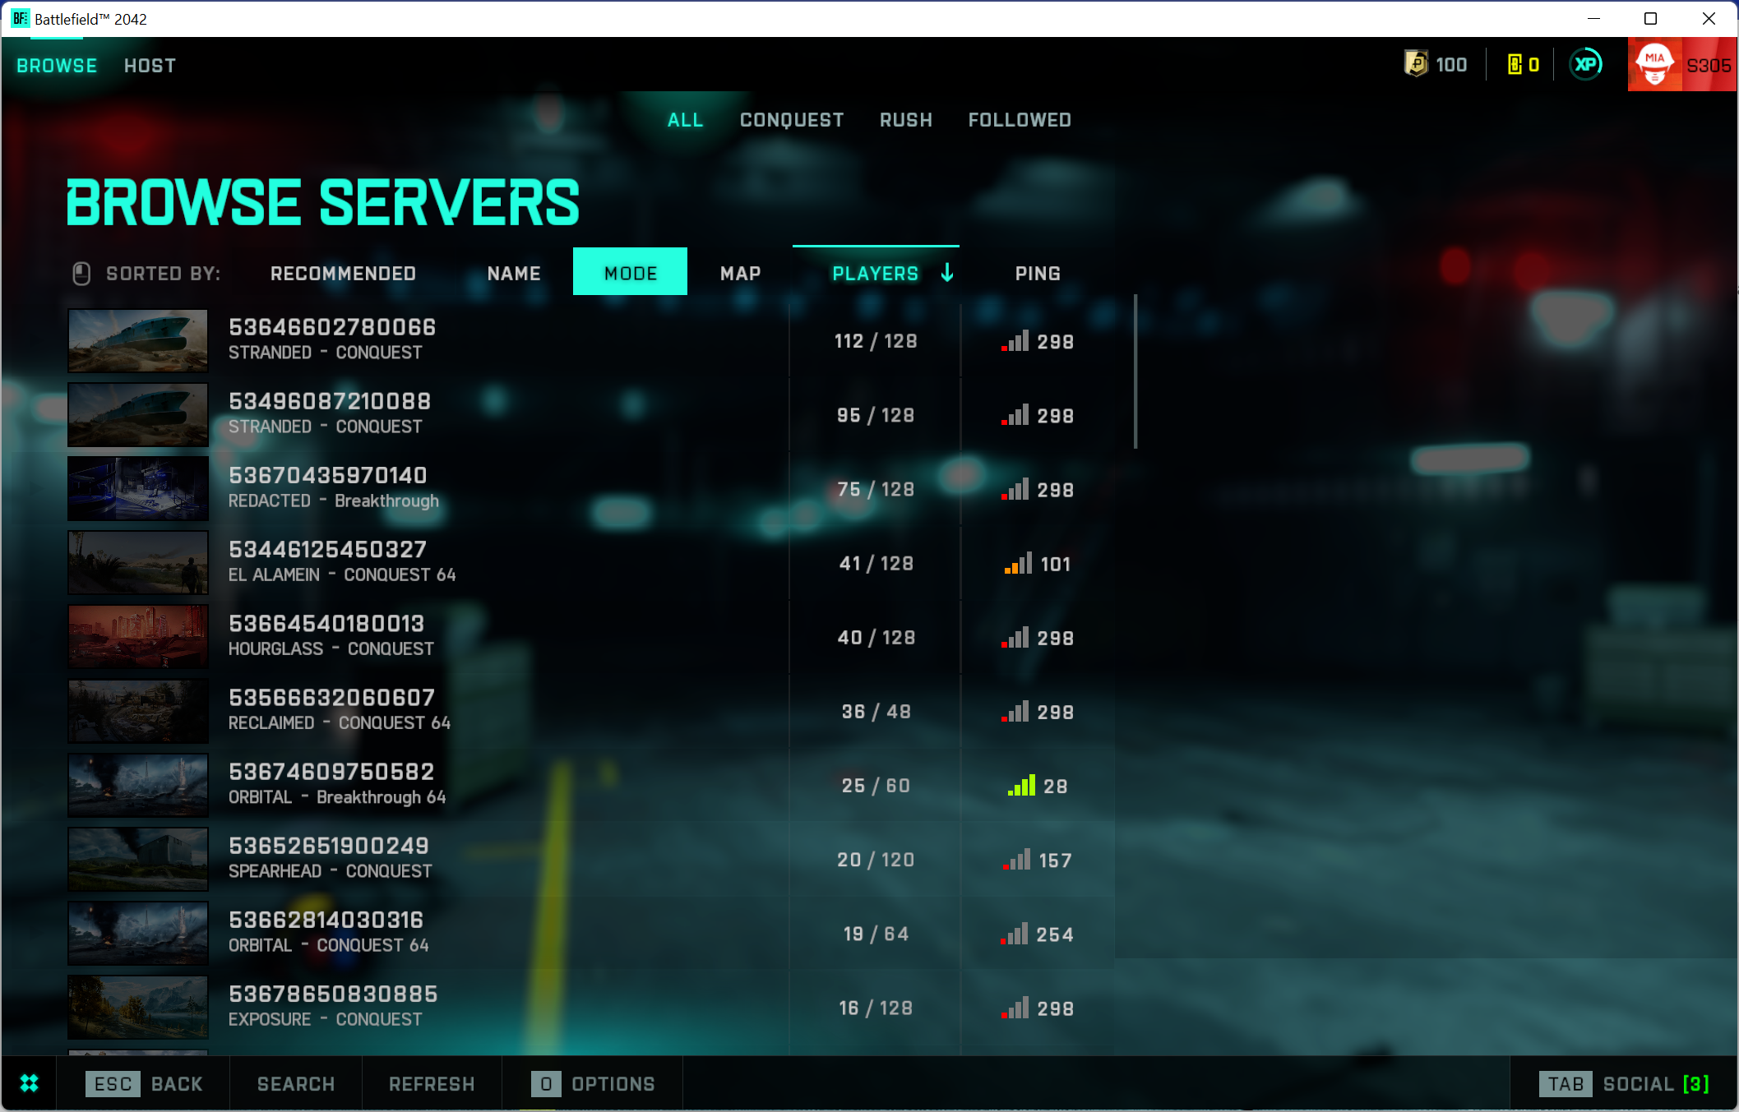Toggle sorting by MAP
The height and width of the screenshot is (1112, 1739).
click(x=739, y=273)
